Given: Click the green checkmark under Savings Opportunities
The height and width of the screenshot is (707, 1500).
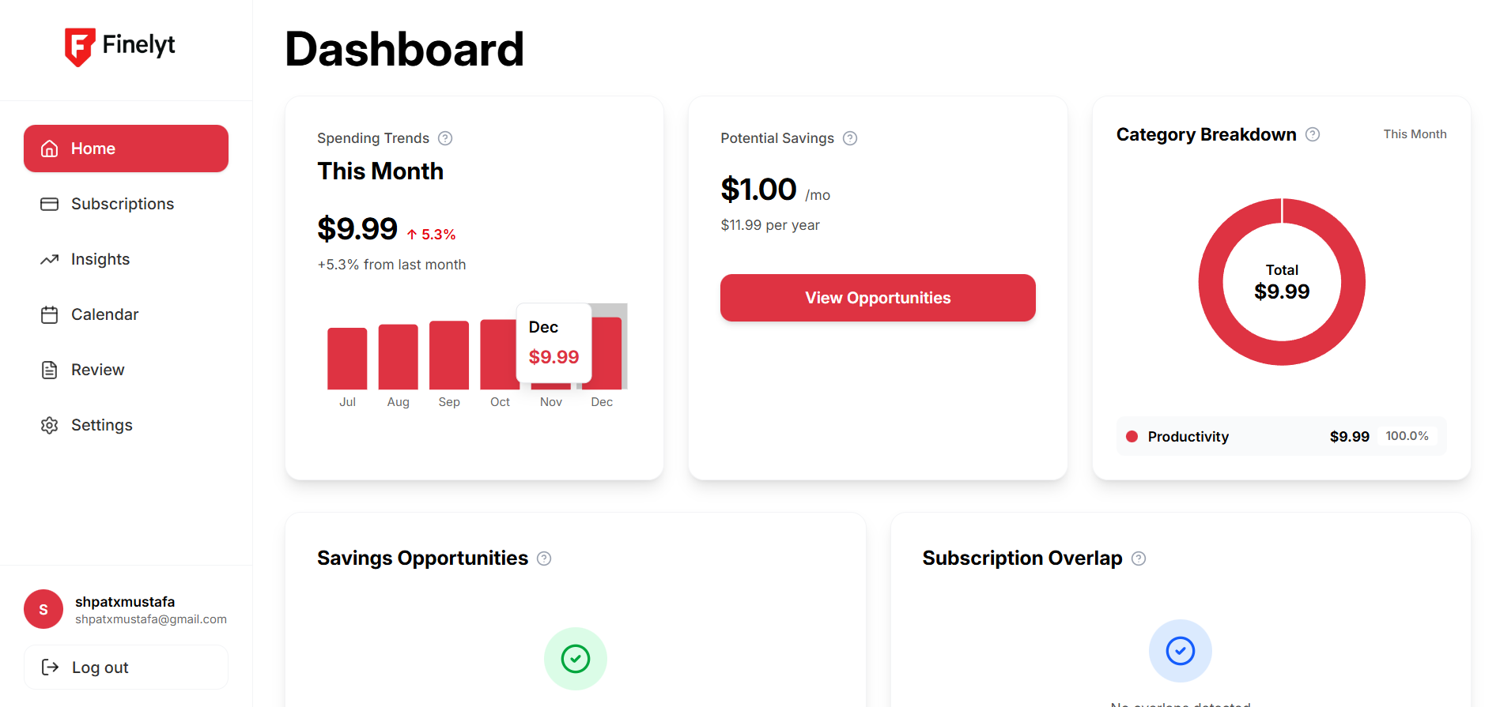Looking at the screenshot, I should 575,658.
